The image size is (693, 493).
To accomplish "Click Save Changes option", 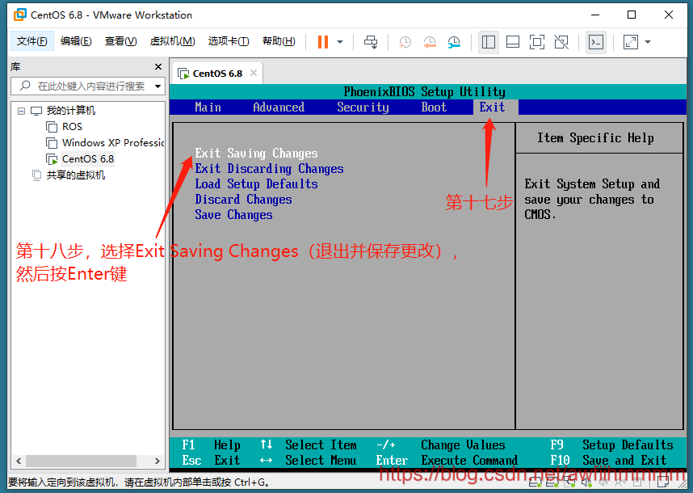I will coord(233,215).
